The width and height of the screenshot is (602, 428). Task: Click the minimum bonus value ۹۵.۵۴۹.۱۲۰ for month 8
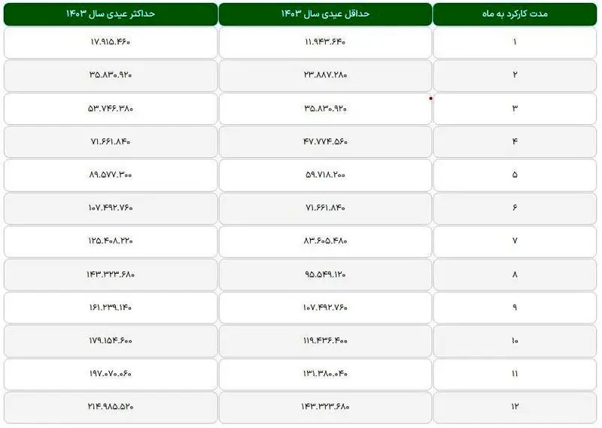pyautogui.click(x=325, y=274)
